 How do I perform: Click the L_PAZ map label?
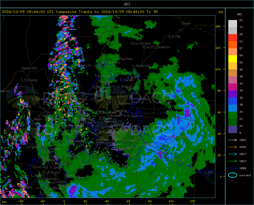[x=209, y=173]
